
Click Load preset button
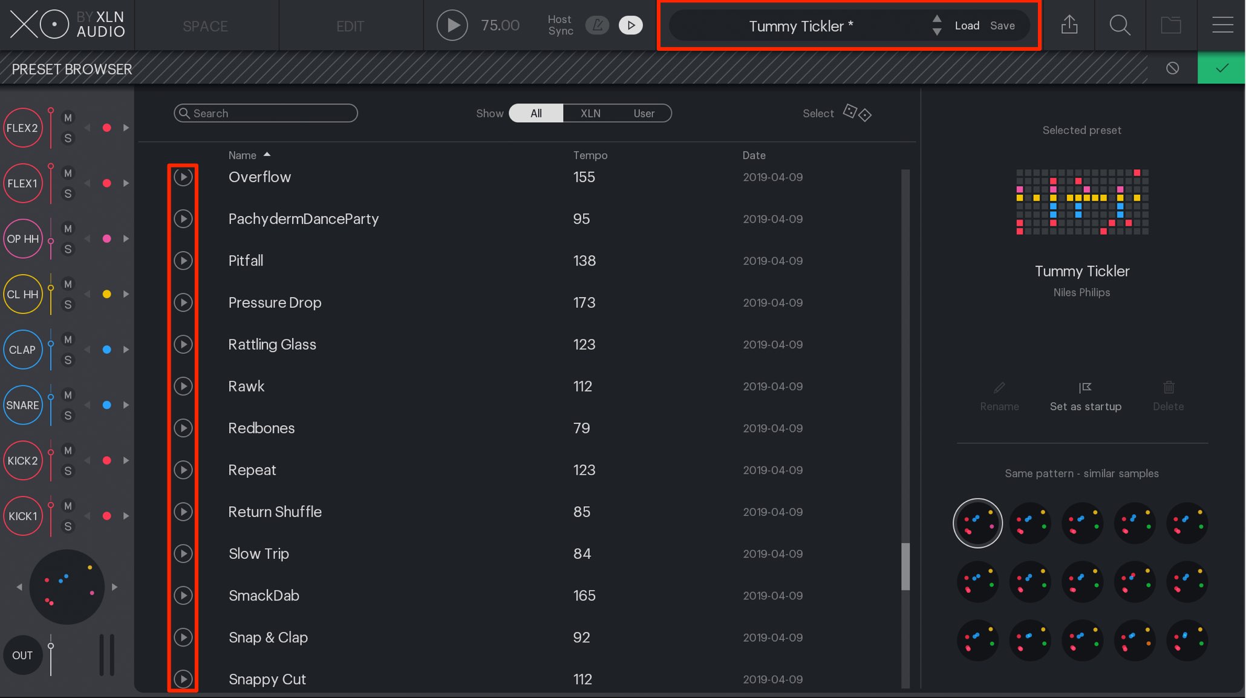(x=967, y=25)
